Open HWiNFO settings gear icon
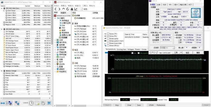Image resolution: width=211 pixels, height=107 pixels. [x=43, y=103]
